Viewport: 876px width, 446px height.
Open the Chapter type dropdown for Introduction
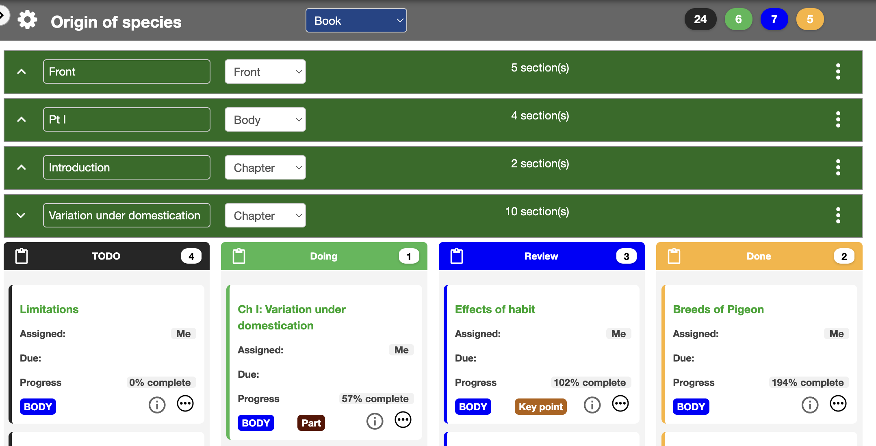coord(265,167)
